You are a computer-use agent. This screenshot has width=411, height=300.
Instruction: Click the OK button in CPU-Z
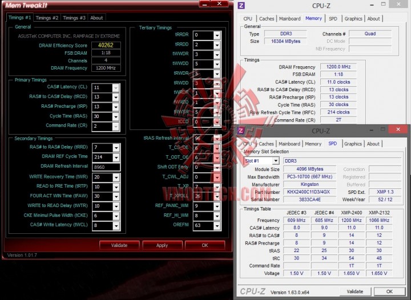pyautogui.click(x=389, y=291)
